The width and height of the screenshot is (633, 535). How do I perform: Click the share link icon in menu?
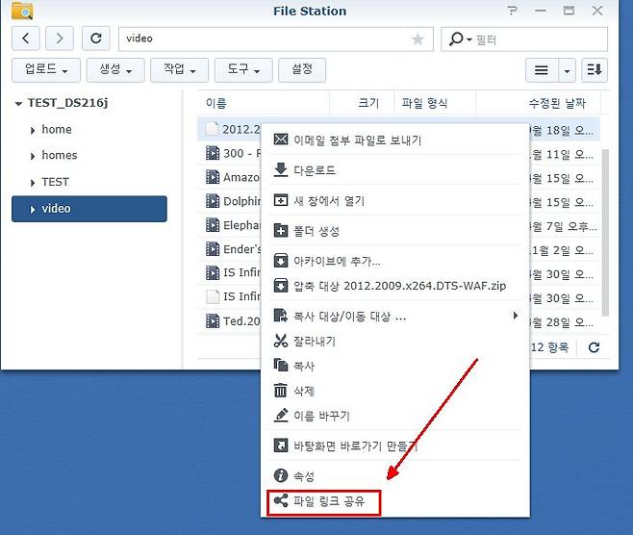tap(281, 501)
